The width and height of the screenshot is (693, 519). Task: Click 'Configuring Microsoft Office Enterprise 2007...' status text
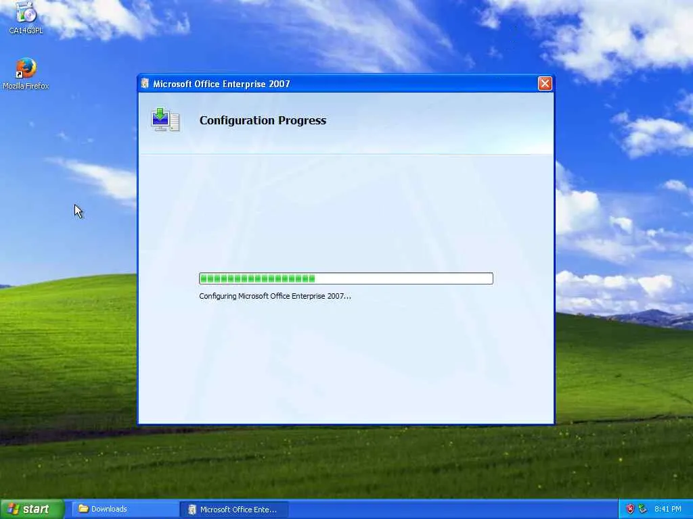(275, 296)
